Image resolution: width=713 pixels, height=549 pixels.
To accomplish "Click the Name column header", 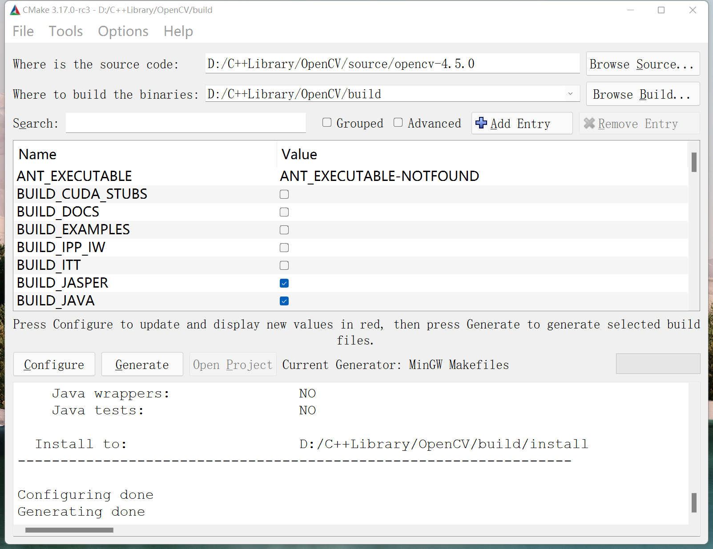I will click(x=38, y=154).
